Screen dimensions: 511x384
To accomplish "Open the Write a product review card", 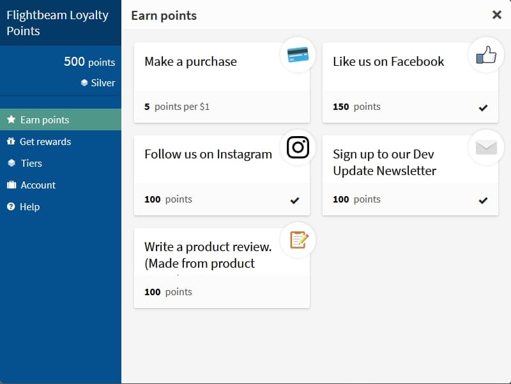I will (x=208, y=254).
